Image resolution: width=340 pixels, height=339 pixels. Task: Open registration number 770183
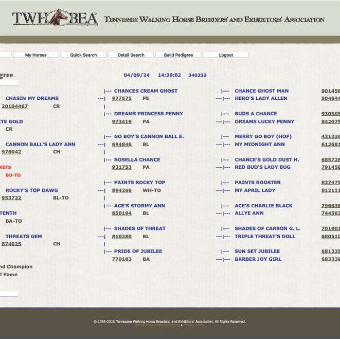[x=121, y=259]
